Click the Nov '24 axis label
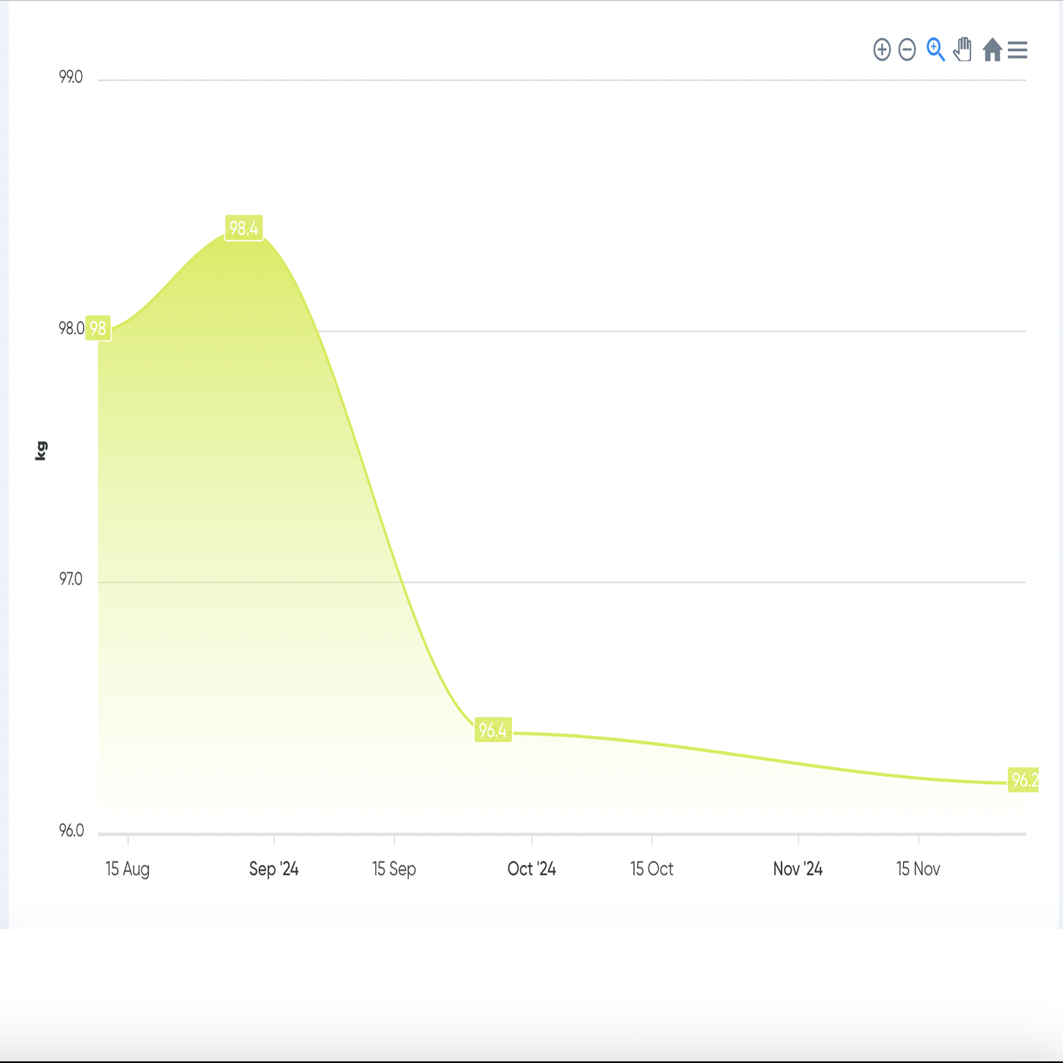1063x1063 pixels. [797, 869]
